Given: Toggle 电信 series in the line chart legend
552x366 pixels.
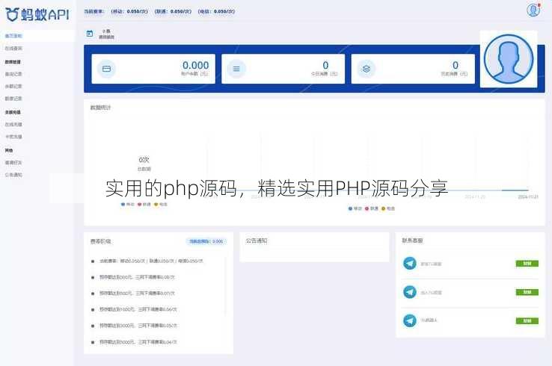Looking at the screenshot, I should [388, 208].
